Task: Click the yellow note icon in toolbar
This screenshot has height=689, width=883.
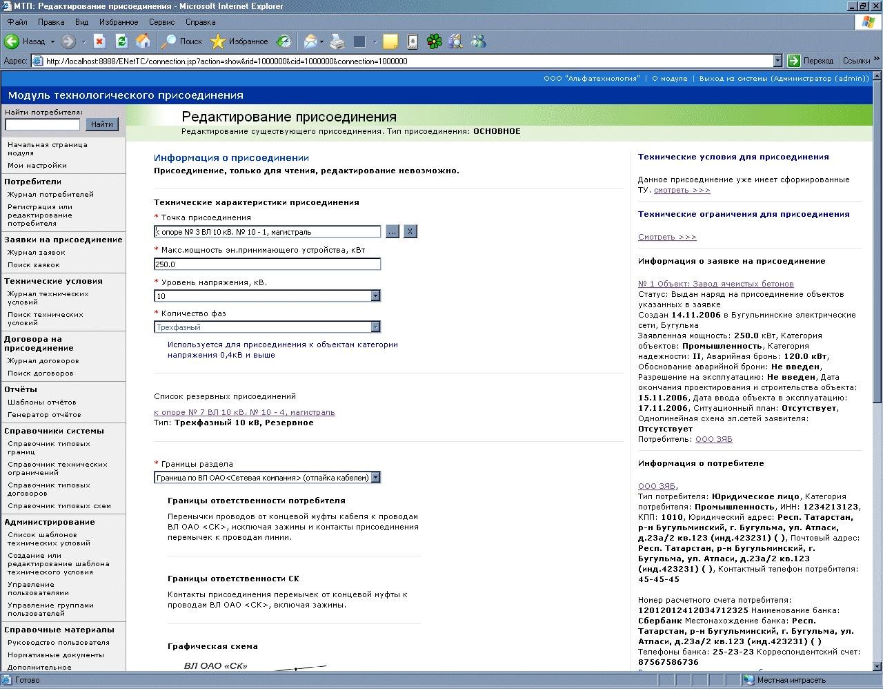Action: click(x=390, y=41)
